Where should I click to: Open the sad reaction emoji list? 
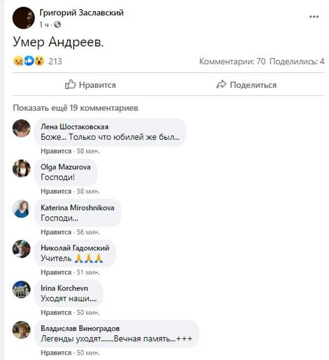click(18, 61)
